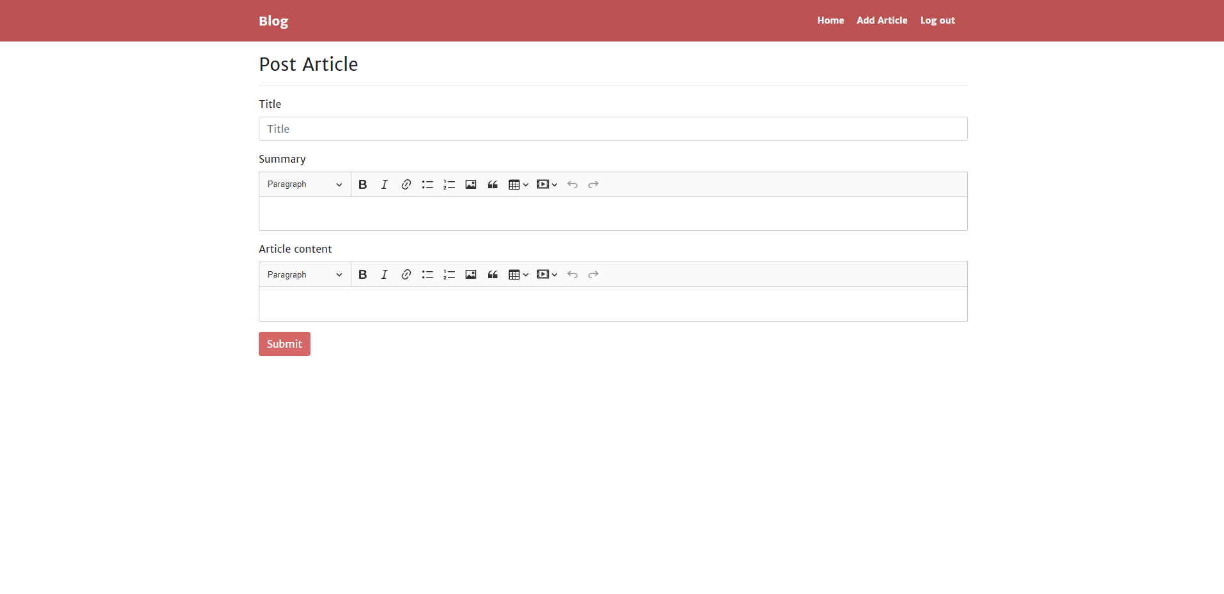Insert image in Article content editor

471,274
